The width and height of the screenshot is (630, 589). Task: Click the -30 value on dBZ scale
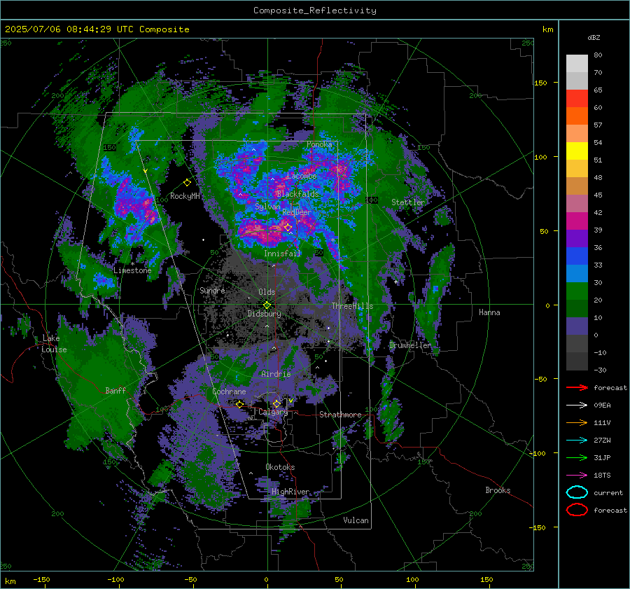pos(601,370)
